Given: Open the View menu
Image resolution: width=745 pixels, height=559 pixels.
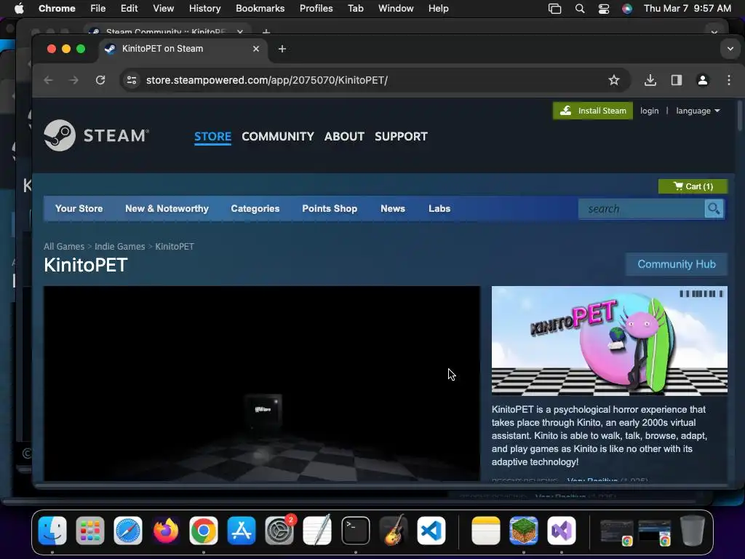Looking at the screenshot, I should point(164,9).
